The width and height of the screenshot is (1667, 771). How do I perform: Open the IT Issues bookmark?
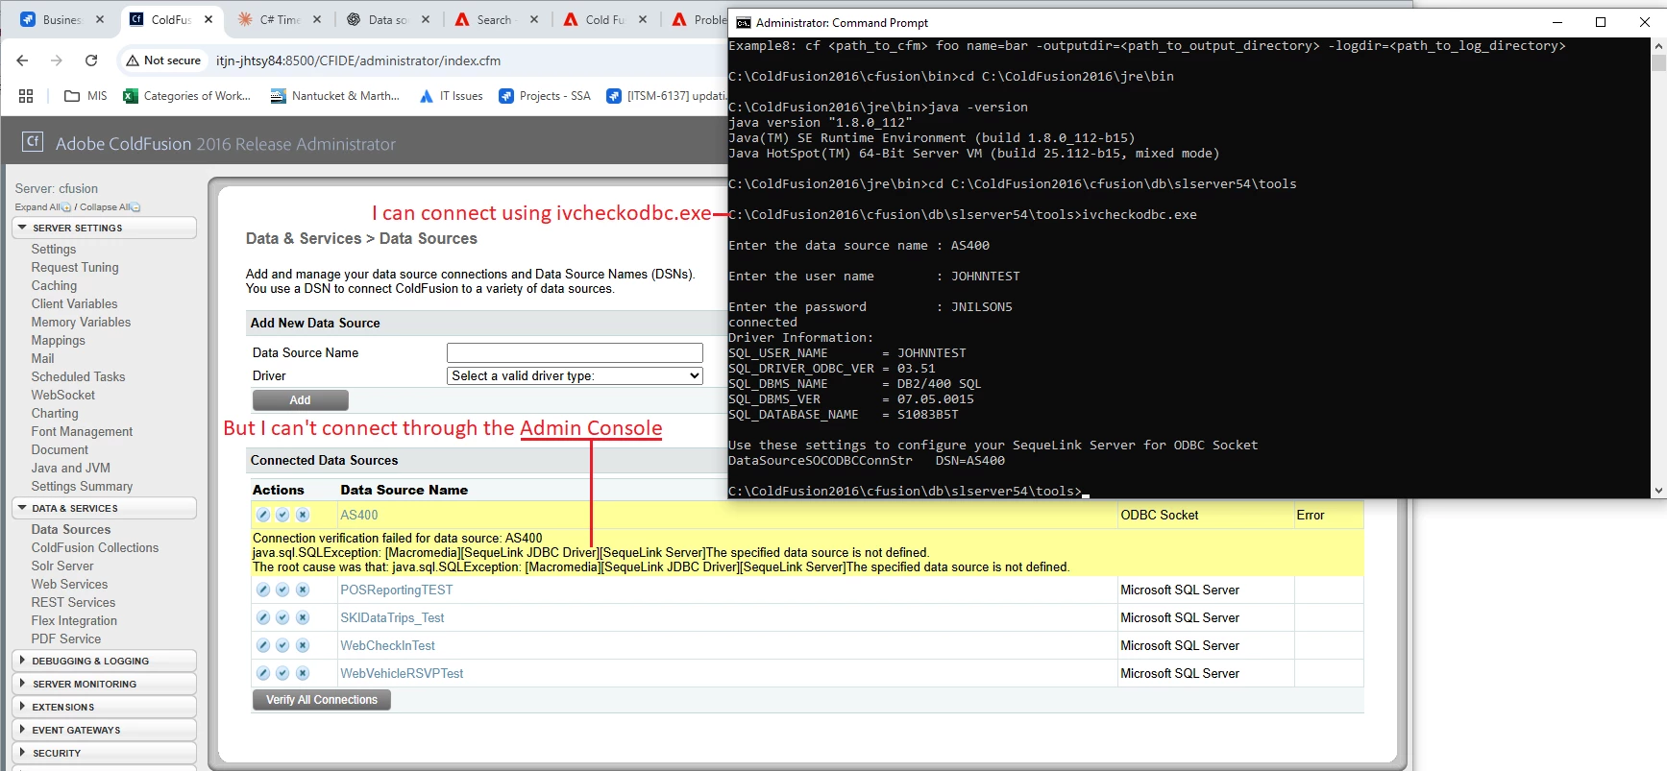[451, 96]
